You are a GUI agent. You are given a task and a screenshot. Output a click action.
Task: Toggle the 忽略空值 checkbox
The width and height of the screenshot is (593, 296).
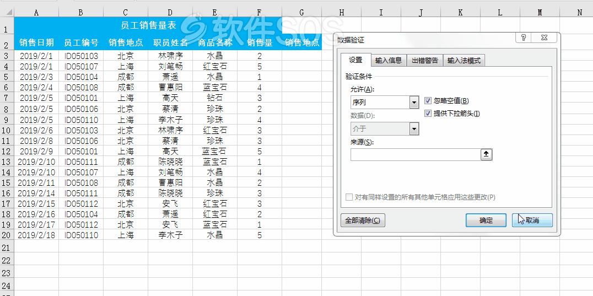428,101
